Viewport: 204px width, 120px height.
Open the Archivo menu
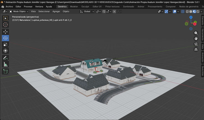click(9, 6)
